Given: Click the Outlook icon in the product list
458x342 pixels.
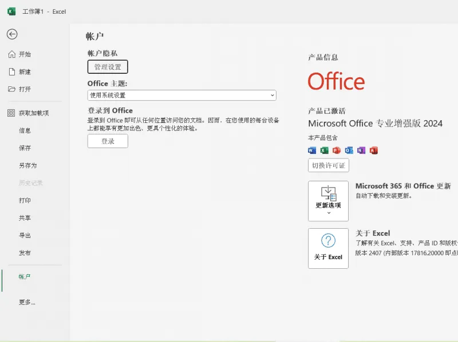Looking at the screenshot, I should (349, 150).
